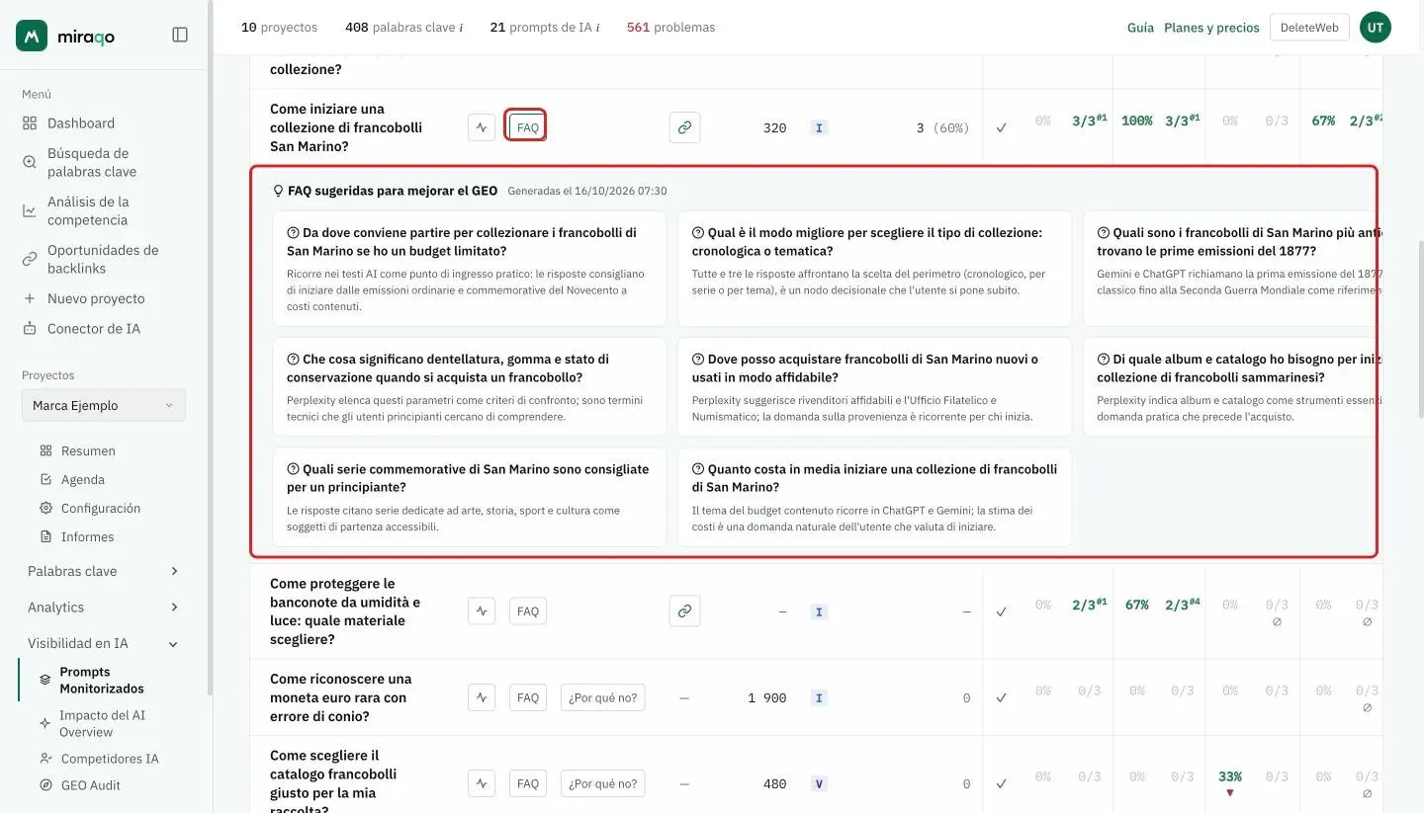
Task: Open the Guía link
Action: pyautogui.click(x=1140, y=28)
